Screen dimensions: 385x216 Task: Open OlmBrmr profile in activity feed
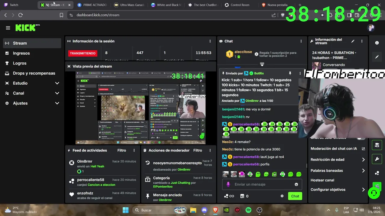pos(85,161)
